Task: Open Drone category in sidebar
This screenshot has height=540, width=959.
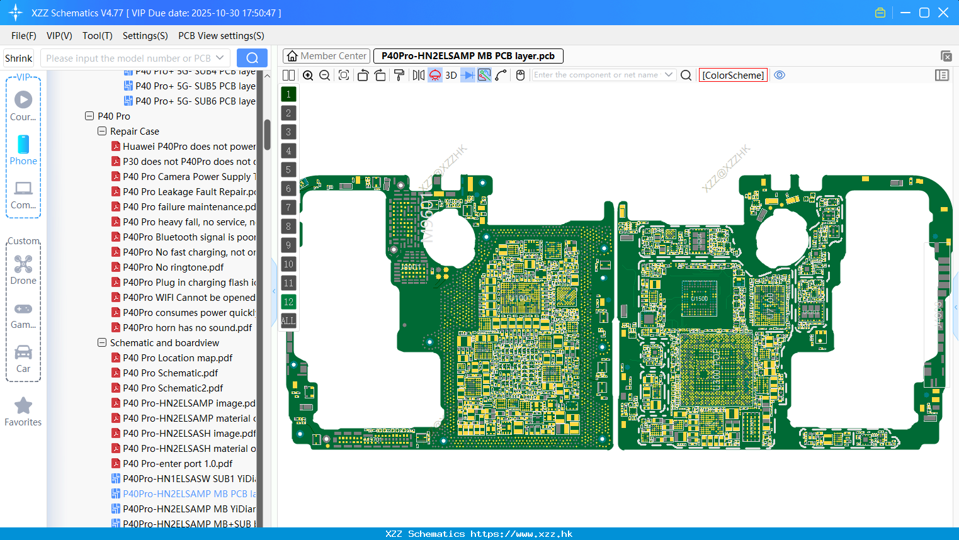Action: (23, 270)
